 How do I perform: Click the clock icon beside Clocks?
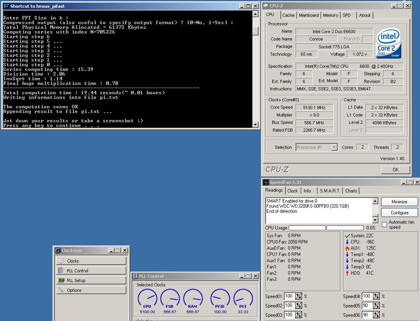coord(61,261)
